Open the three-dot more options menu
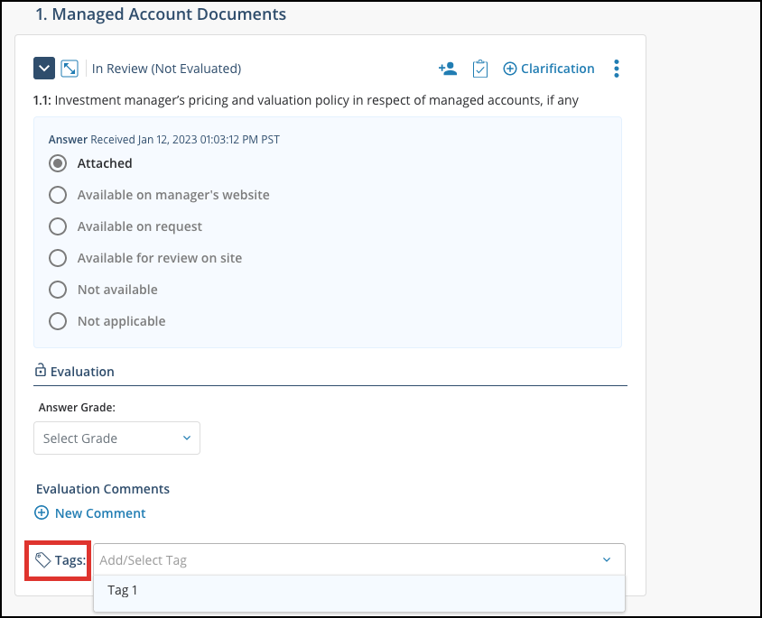This screenshot has height=618, width=762. pyautogui.click(x=617, y=69)
